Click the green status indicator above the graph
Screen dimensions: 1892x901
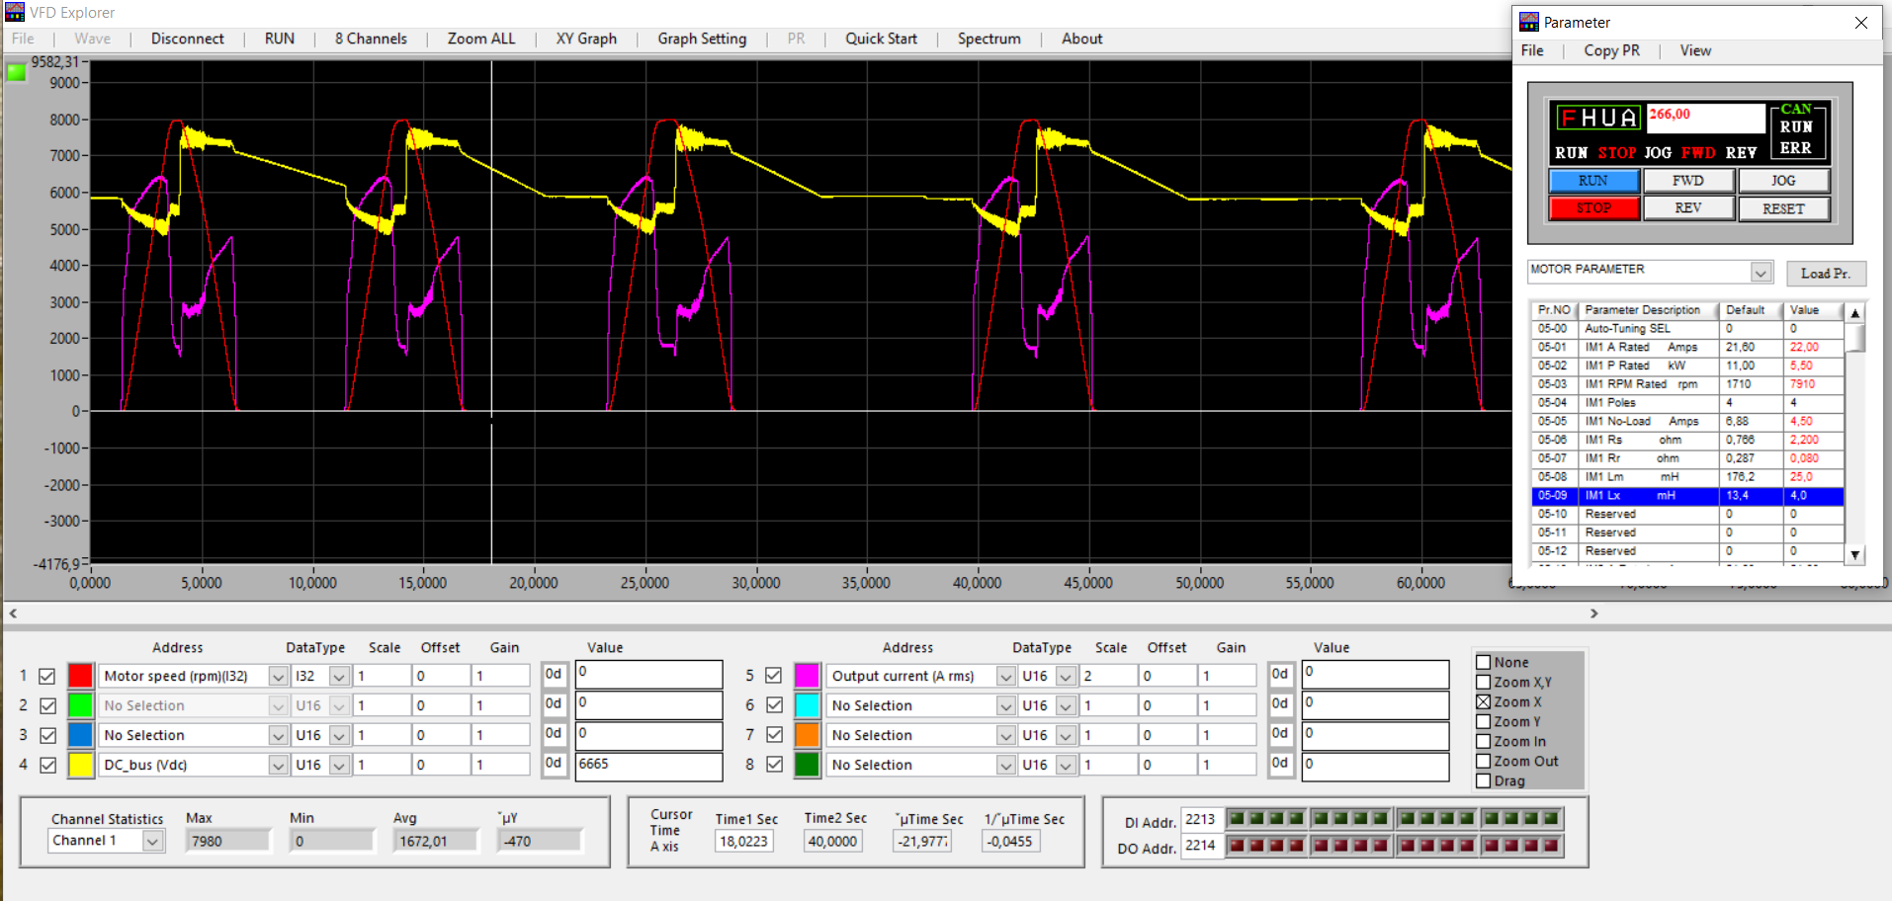pos(17,72)
